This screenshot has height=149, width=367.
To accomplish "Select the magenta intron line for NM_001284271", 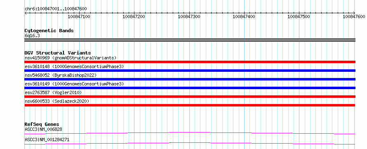I will [190, 143].
